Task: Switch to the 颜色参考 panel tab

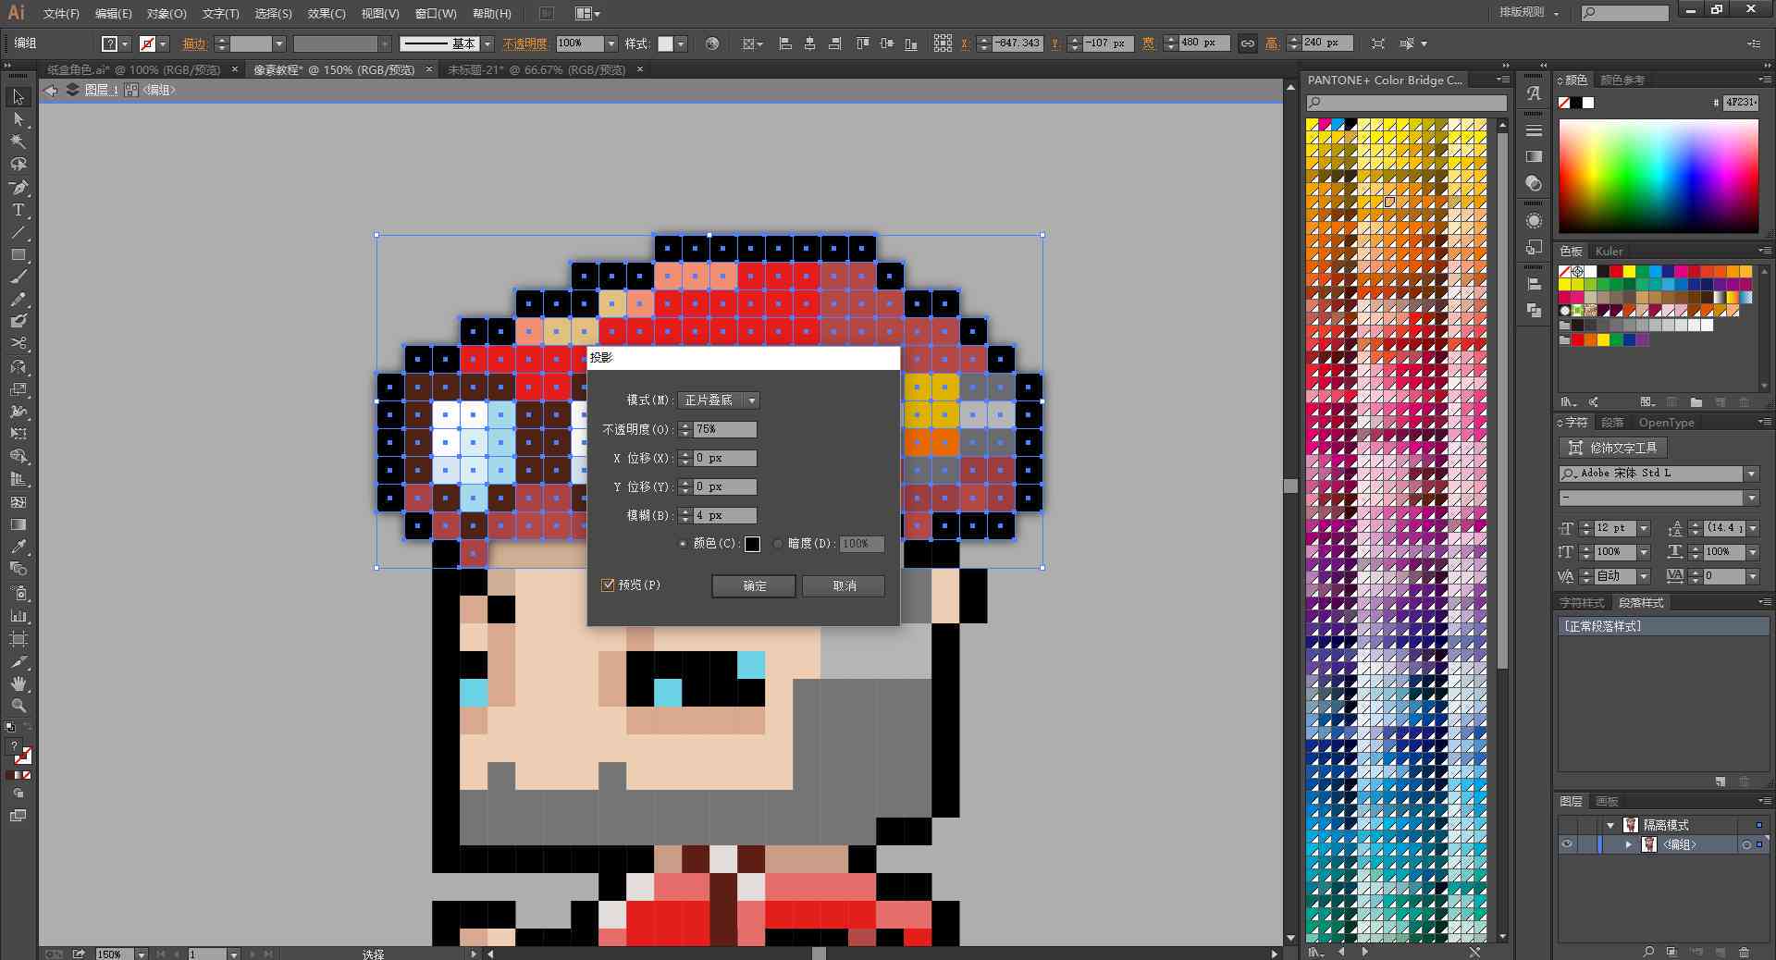Action: click(1623, 80)
